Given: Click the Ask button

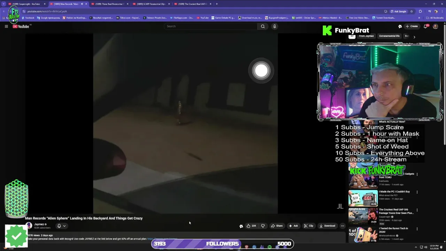Looking at the screenshot, I should tap(293, 226).
